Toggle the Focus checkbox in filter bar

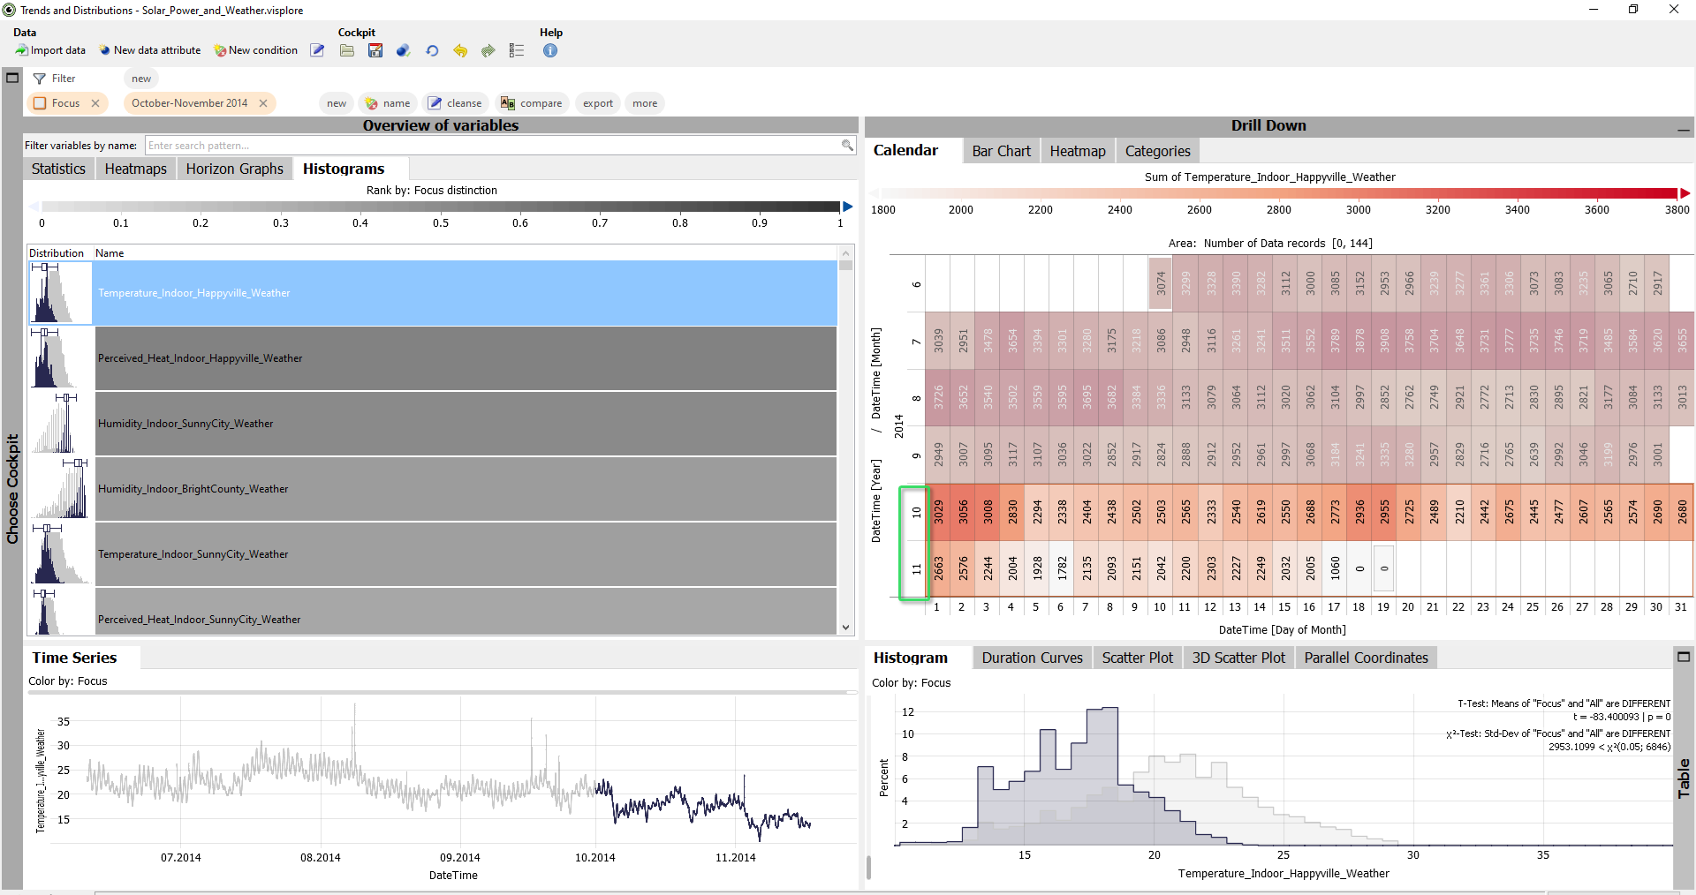[x=40, y=103]
